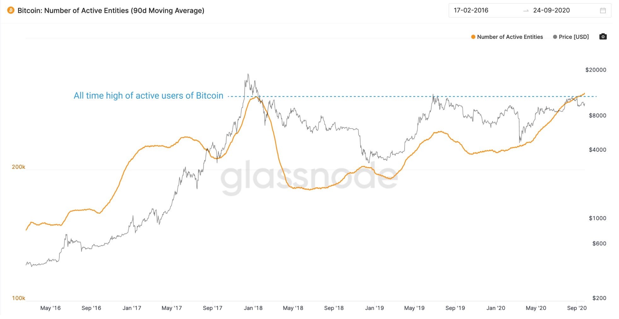The height and width of the screenshot is (319, 619).
Task: Click the orange Number of Active Entities legend dot
Action: [x=473, y=37]
